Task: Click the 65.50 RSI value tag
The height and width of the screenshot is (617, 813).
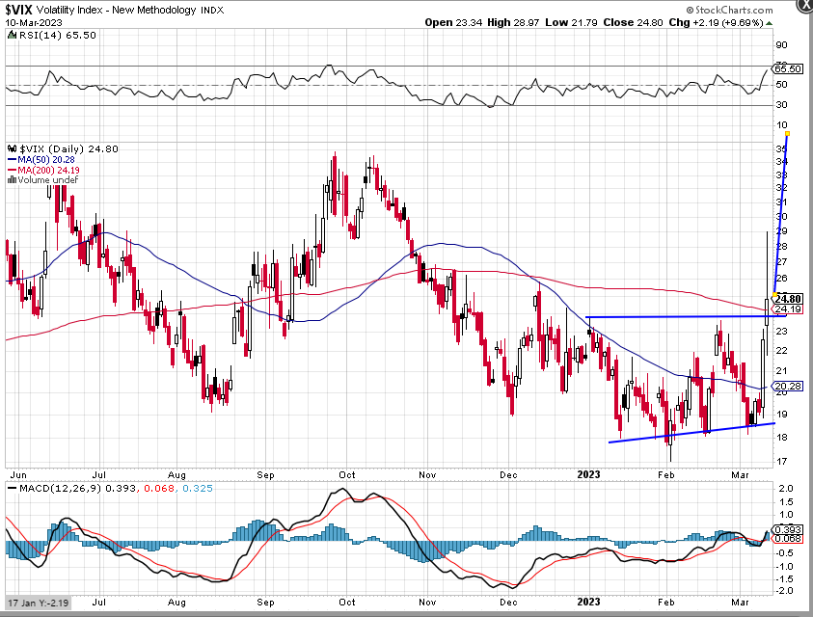Action: click(788, 69)
